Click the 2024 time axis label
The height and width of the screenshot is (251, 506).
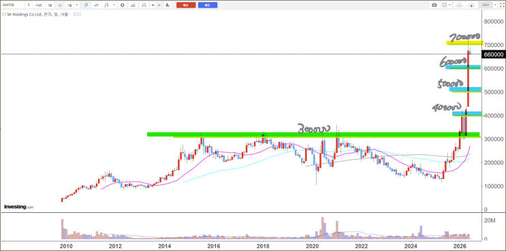point(411,246)
